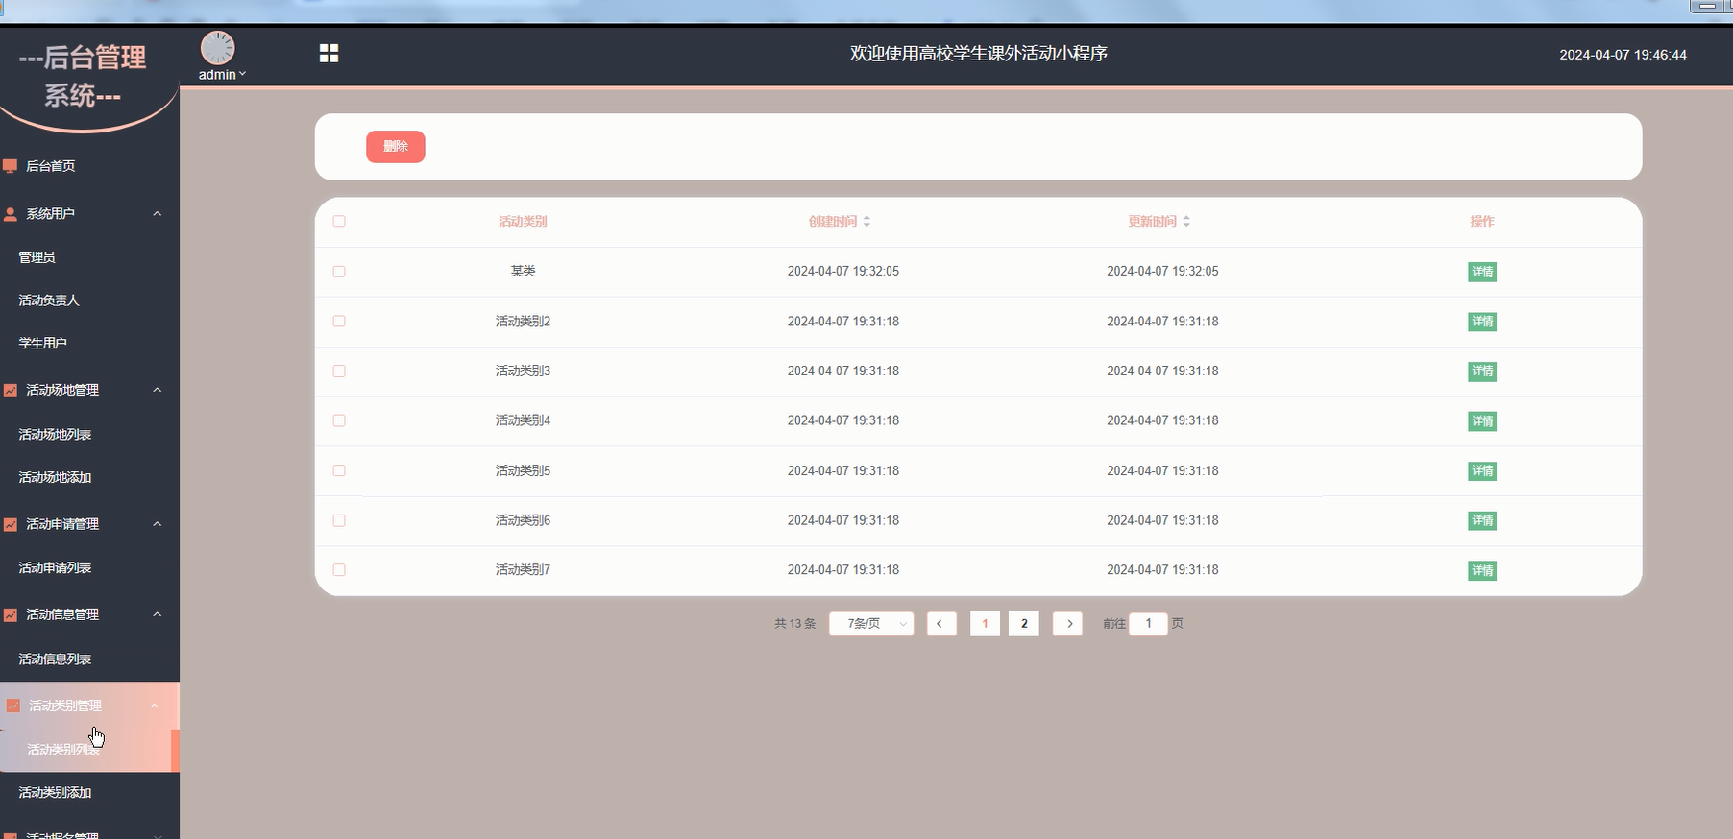Click the 2024-04-07 19:32:05 creation time cell
This screenshot has height=839, width=1733.
(x=843, y=272)
